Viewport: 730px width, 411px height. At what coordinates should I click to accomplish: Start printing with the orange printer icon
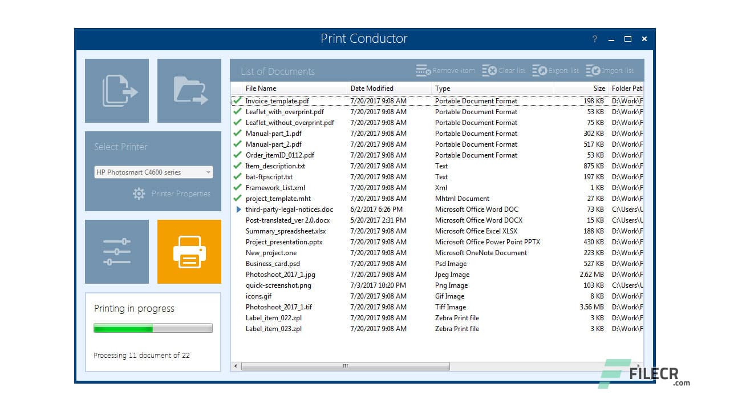coord(189,251)
